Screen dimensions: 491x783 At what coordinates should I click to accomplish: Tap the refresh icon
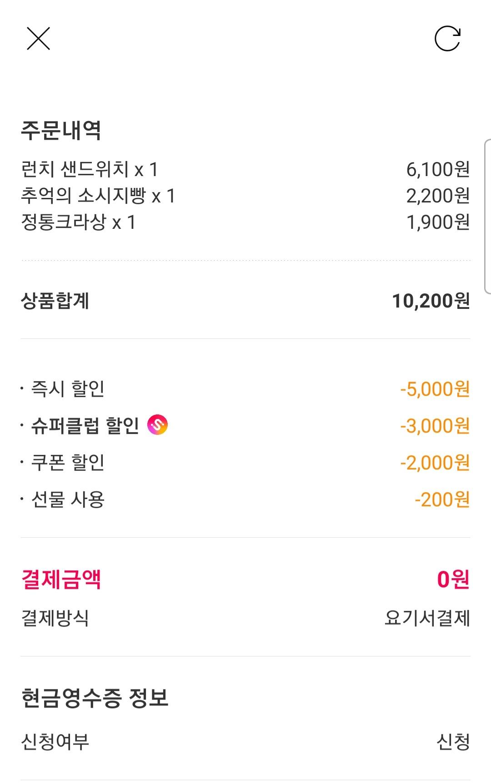tap(447, 38)
